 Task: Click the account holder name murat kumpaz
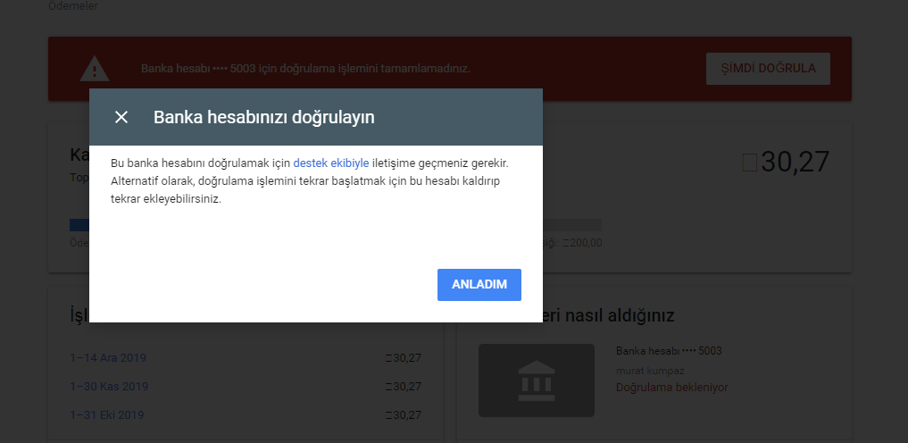pyautogui.click(x=651, y=370)
